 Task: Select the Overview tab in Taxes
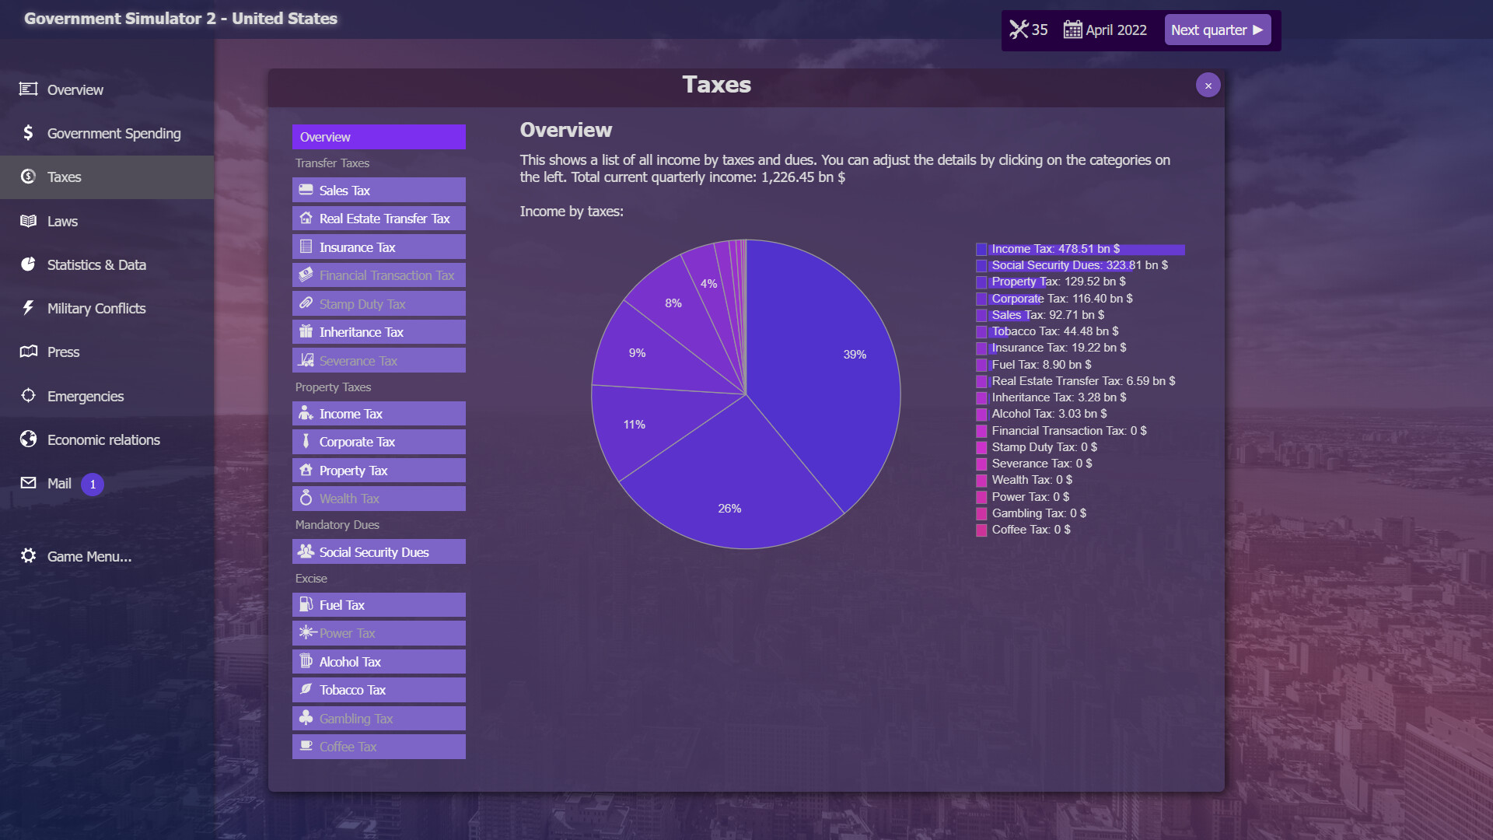(379, 136)
